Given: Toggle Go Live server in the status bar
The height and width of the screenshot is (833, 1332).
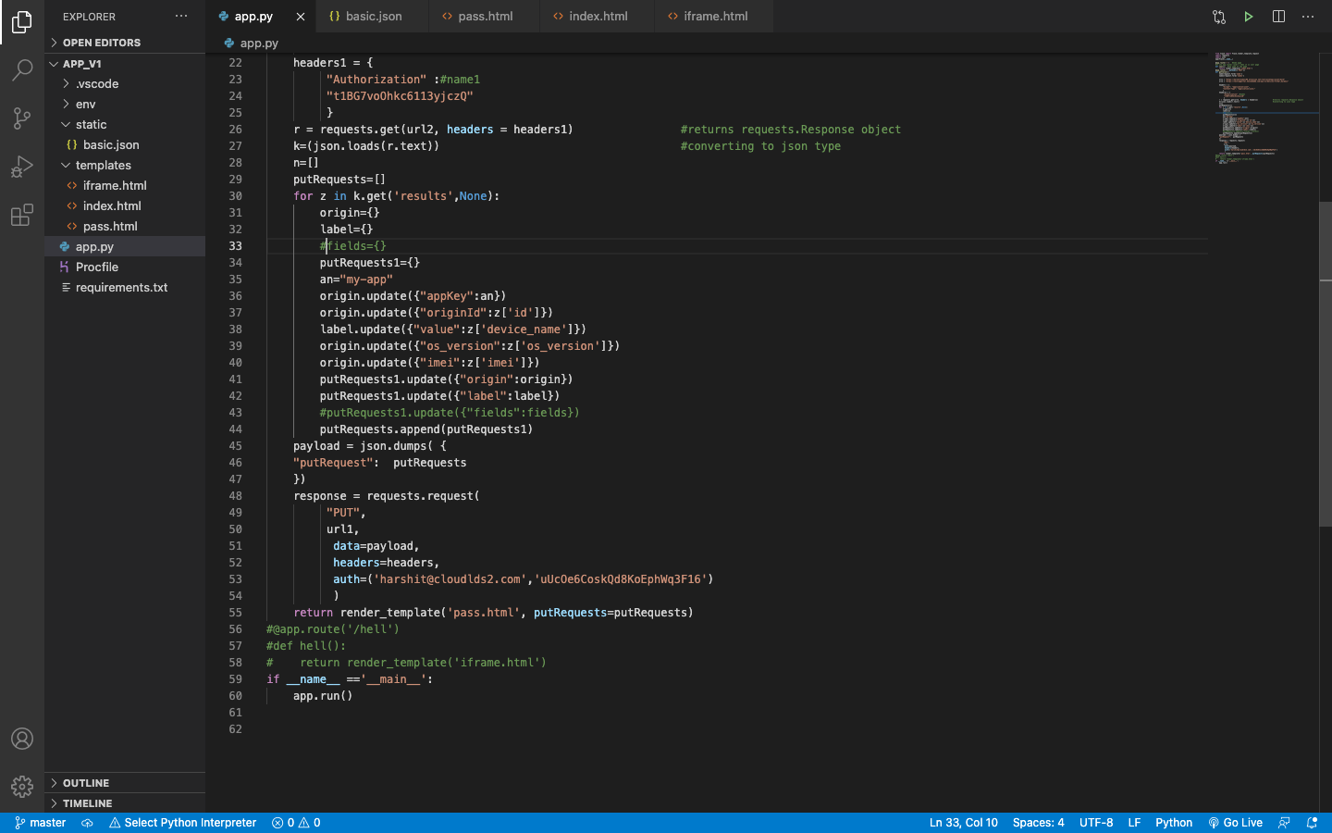Looking at the screenshot, I should point(1235,822).
